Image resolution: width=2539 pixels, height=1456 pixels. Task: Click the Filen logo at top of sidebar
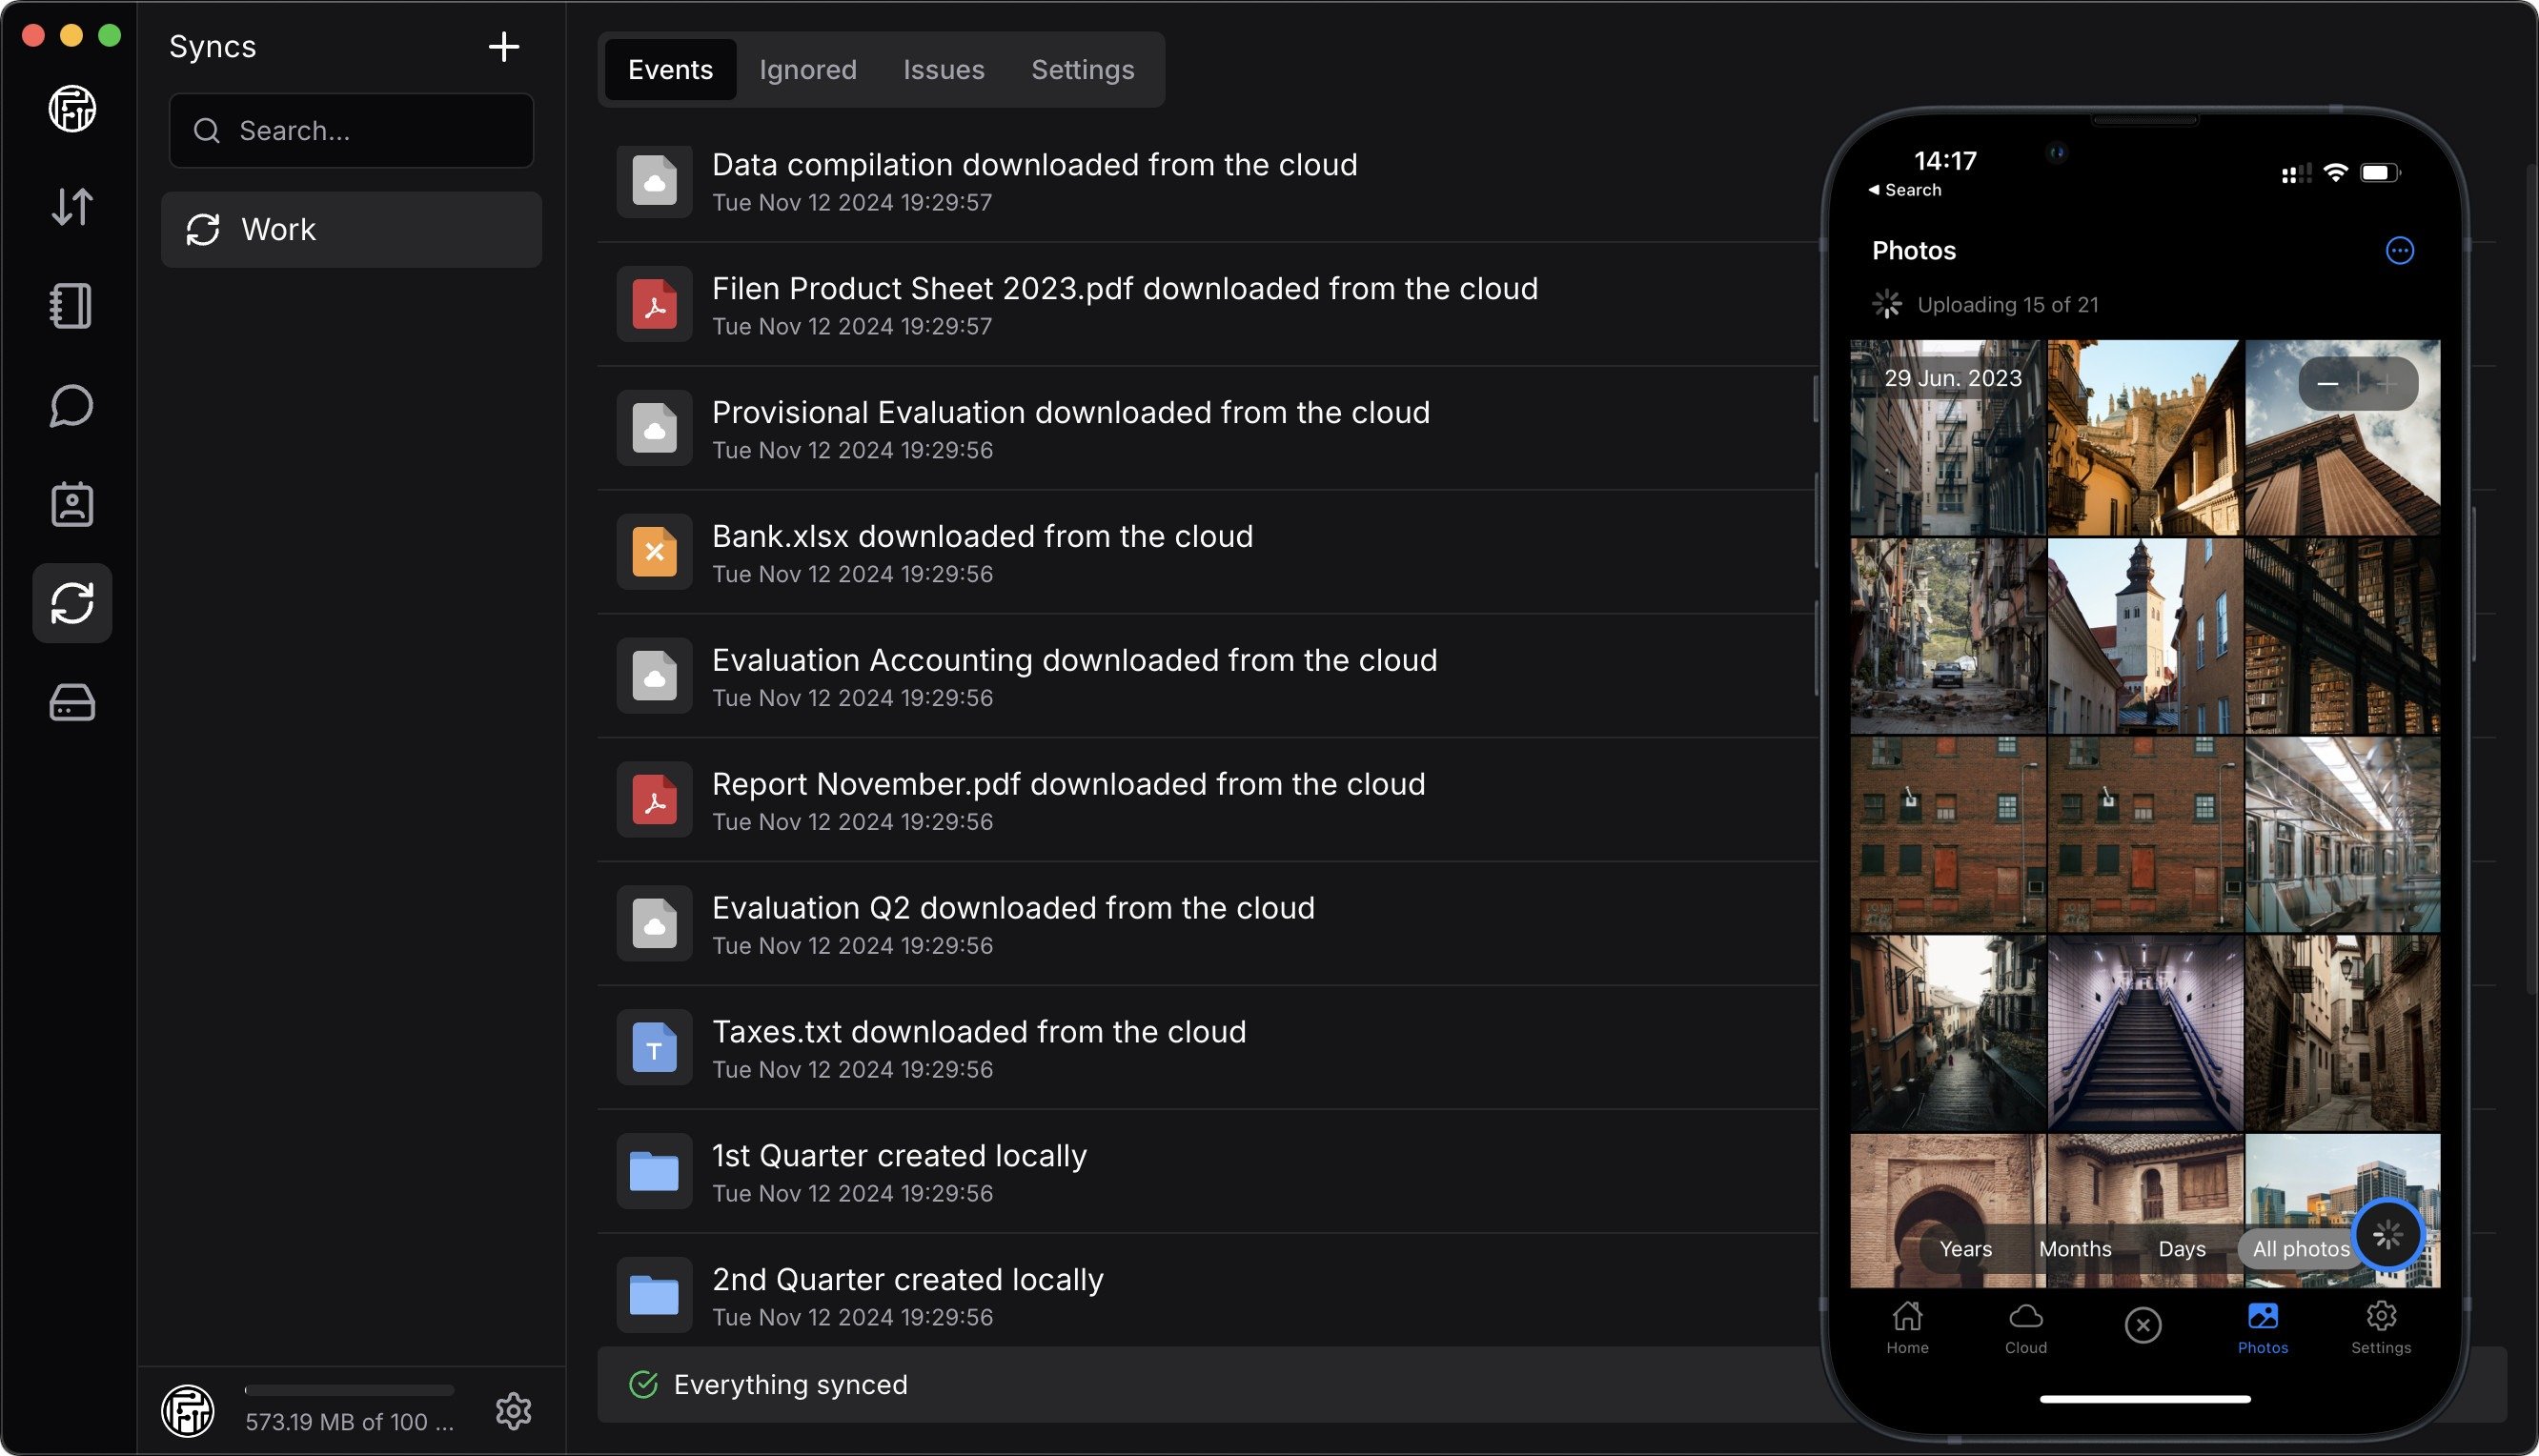pos(72,108)
